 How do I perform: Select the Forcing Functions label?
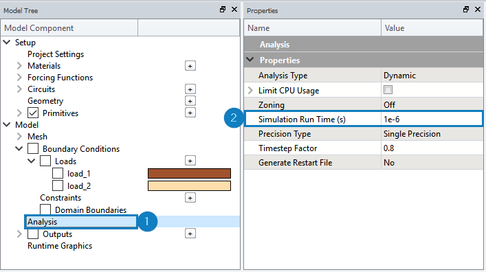(x=60, y=78)
